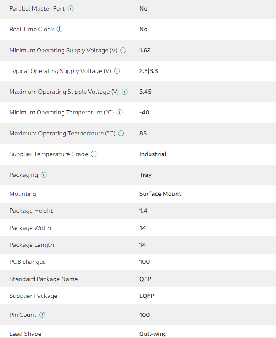Open info for Minimum Operating Supply Voltage
The width and height of the screenshot is (276, 338).
point(123,50)
